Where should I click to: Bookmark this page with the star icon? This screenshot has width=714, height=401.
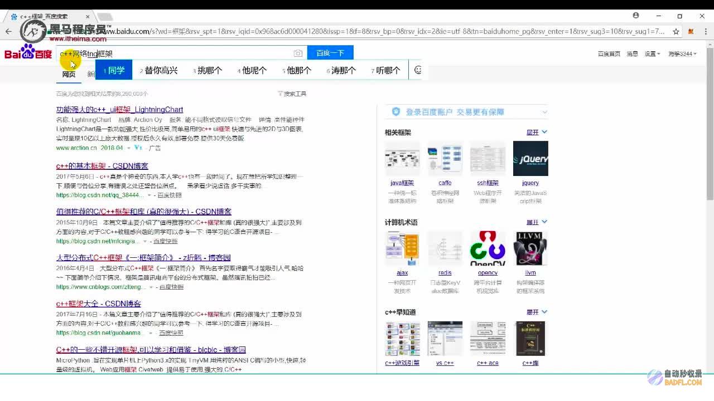(676, 32)
